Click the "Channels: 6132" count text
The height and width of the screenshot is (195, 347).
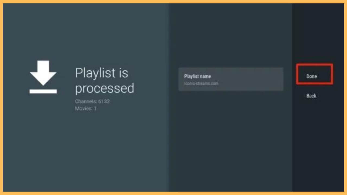tap(92, 102)
